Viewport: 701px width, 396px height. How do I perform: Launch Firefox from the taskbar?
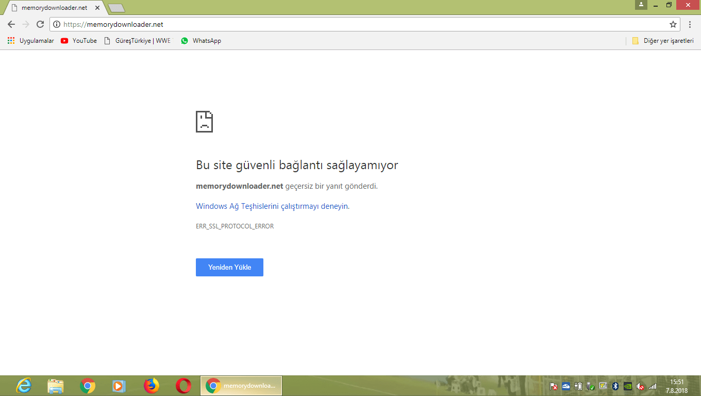coord(151,386)
